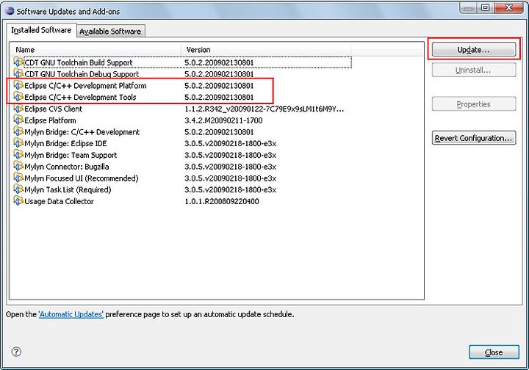Screen dimensions: 529x370
Task: Click the Usage Data Collector icon
Action: click(18, 201)
